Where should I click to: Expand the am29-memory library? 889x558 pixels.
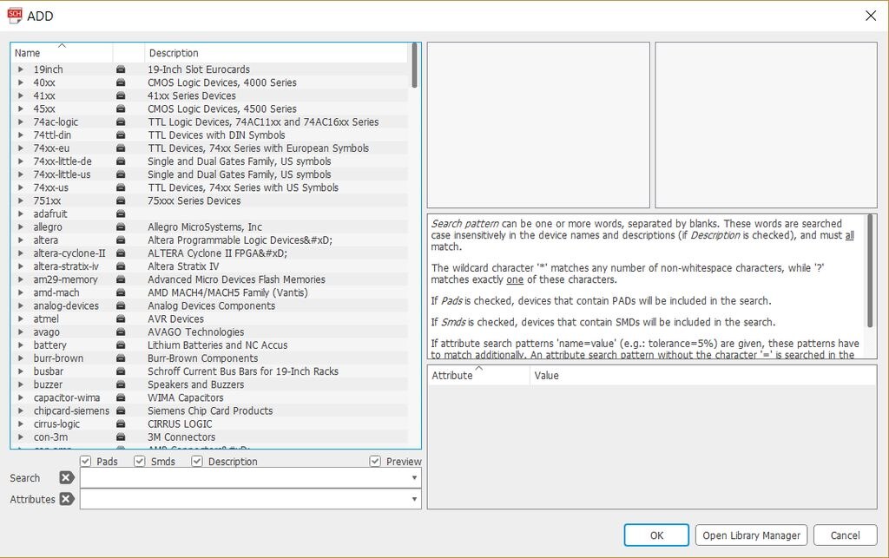21,279
